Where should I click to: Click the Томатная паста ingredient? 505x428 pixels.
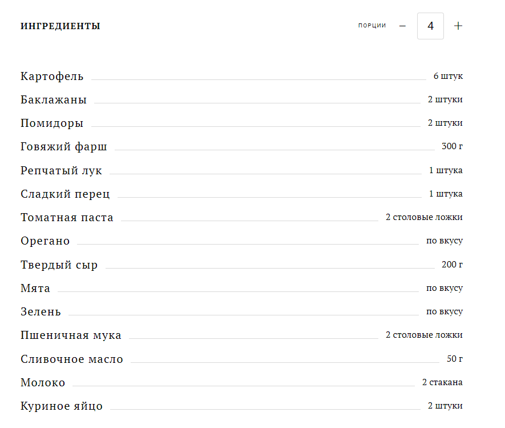(67, 218)
